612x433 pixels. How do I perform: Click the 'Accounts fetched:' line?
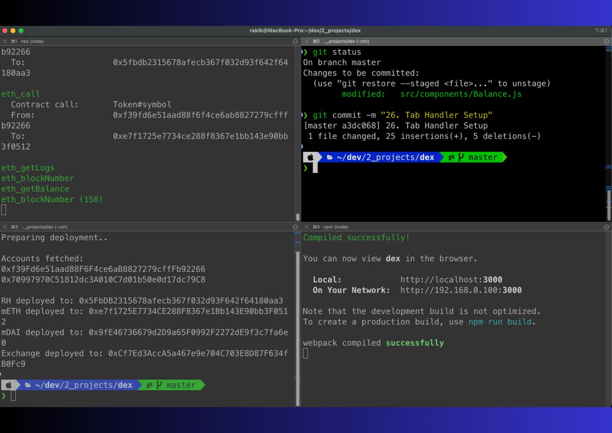click(42, 258)
